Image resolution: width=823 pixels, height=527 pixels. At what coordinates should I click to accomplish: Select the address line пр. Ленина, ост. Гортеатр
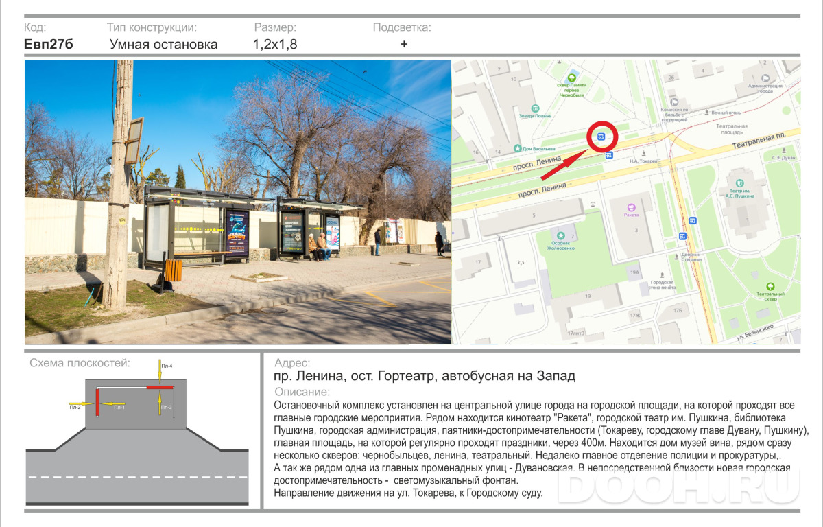[x=424, y=376]
